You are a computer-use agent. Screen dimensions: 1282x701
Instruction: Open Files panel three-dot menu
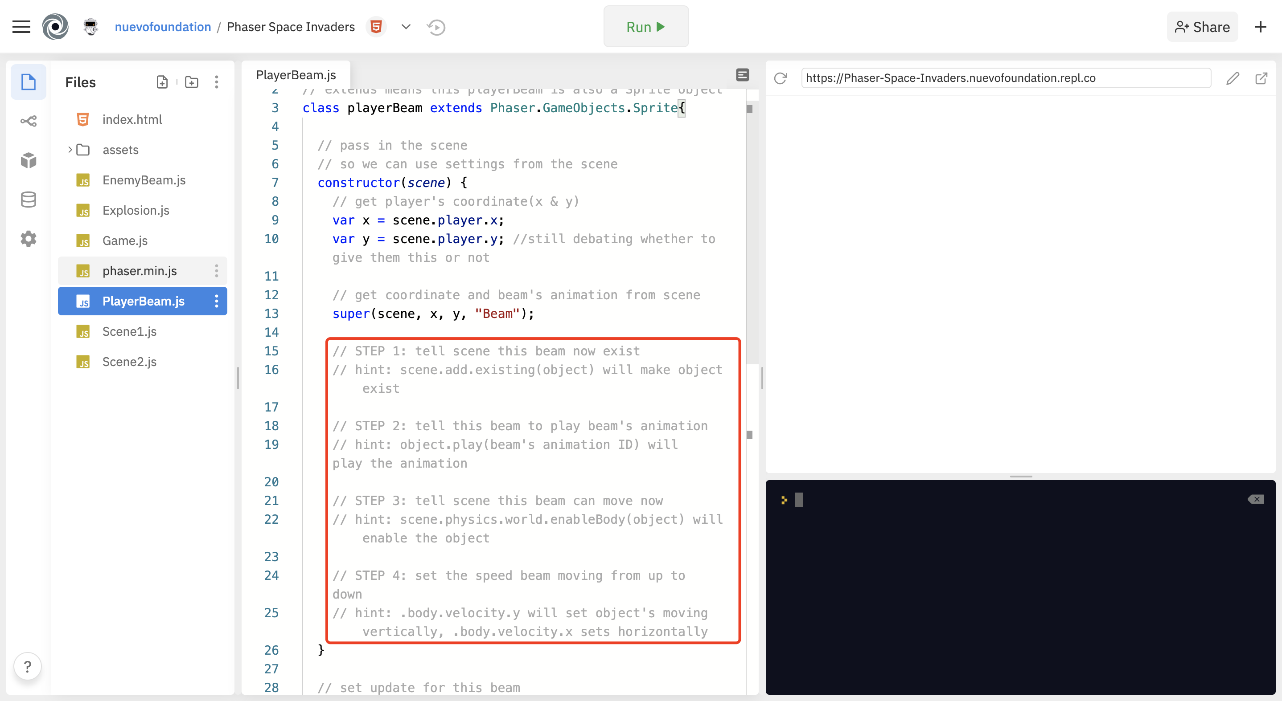click(217, 82)
